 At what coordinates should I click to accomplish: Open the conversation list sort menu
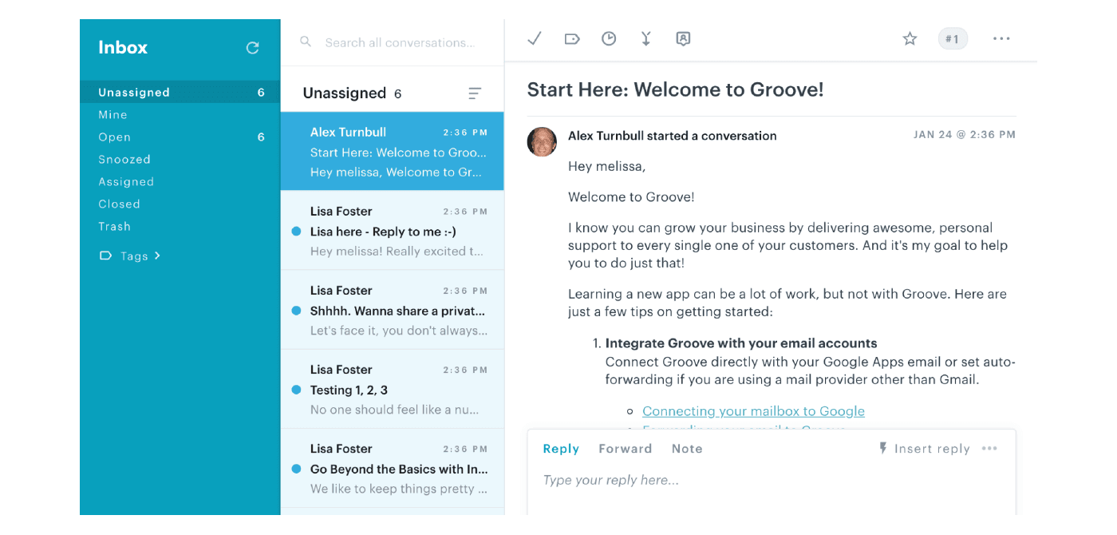point(475,93)
